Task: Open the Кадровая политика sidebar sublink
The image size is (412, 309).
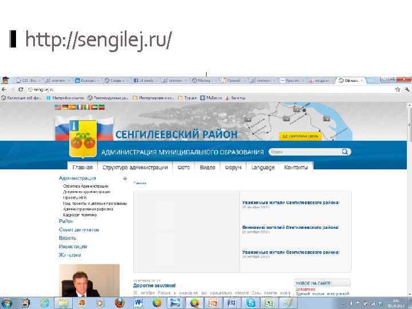Action: pos(80,215)
